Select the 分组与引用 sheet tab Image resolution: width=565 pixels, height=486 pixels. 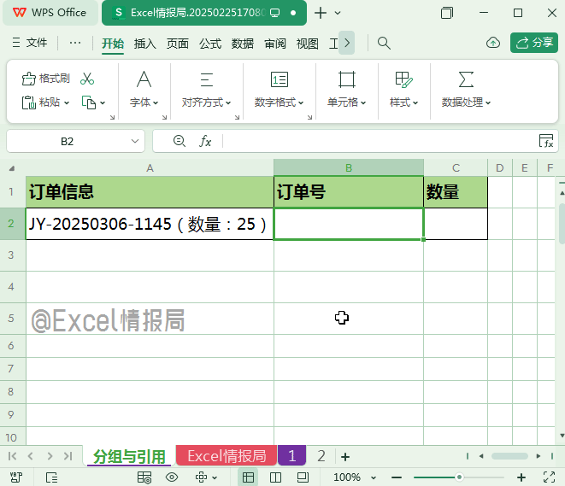[129, 456]
